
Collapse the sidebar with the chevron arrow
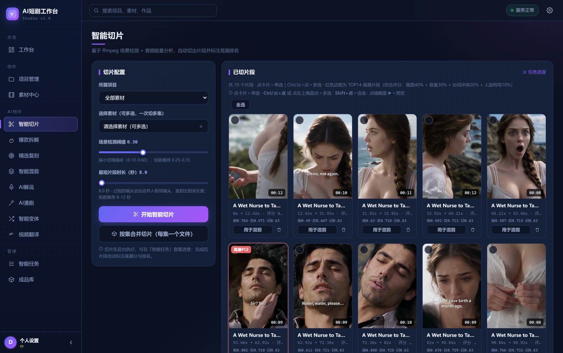tap(71, 342)
